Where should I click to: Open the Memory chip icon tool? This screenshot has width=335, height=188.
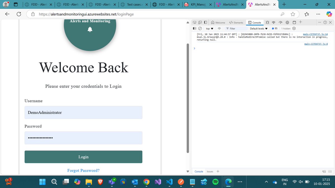[x=287, y=23]
